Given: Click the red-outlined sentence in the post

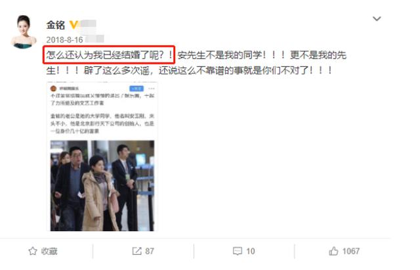Looking at the screenshot, I should coord(109,55).
